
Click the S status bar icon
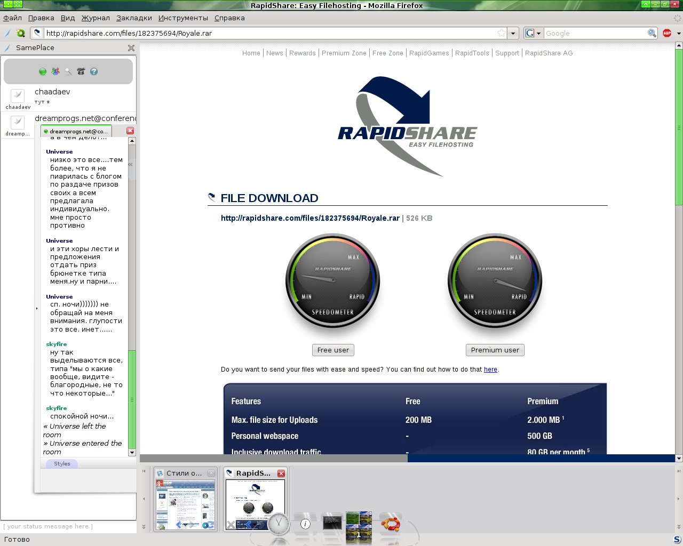click(677, 540)
